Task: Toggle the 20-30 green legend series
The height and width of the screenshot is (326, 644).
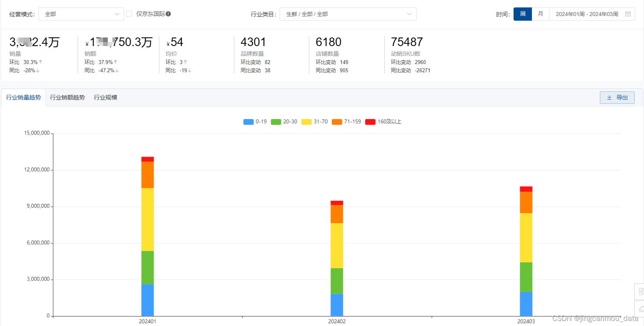Action: click(x=284, y=122)
